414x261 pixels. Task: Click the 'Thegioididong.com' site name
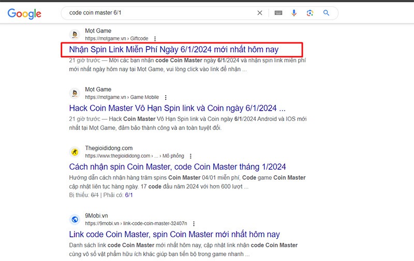point(109,148)
